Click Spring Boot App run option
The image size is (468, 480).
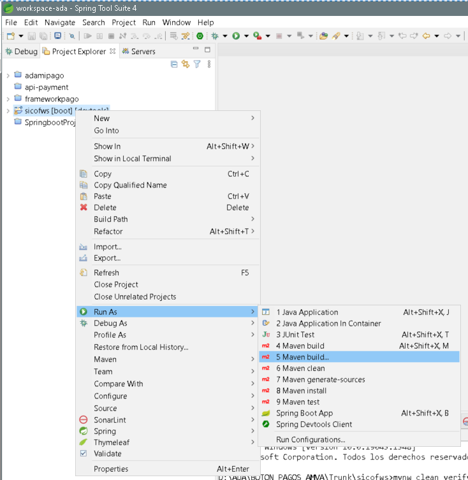tap(304, 413)
